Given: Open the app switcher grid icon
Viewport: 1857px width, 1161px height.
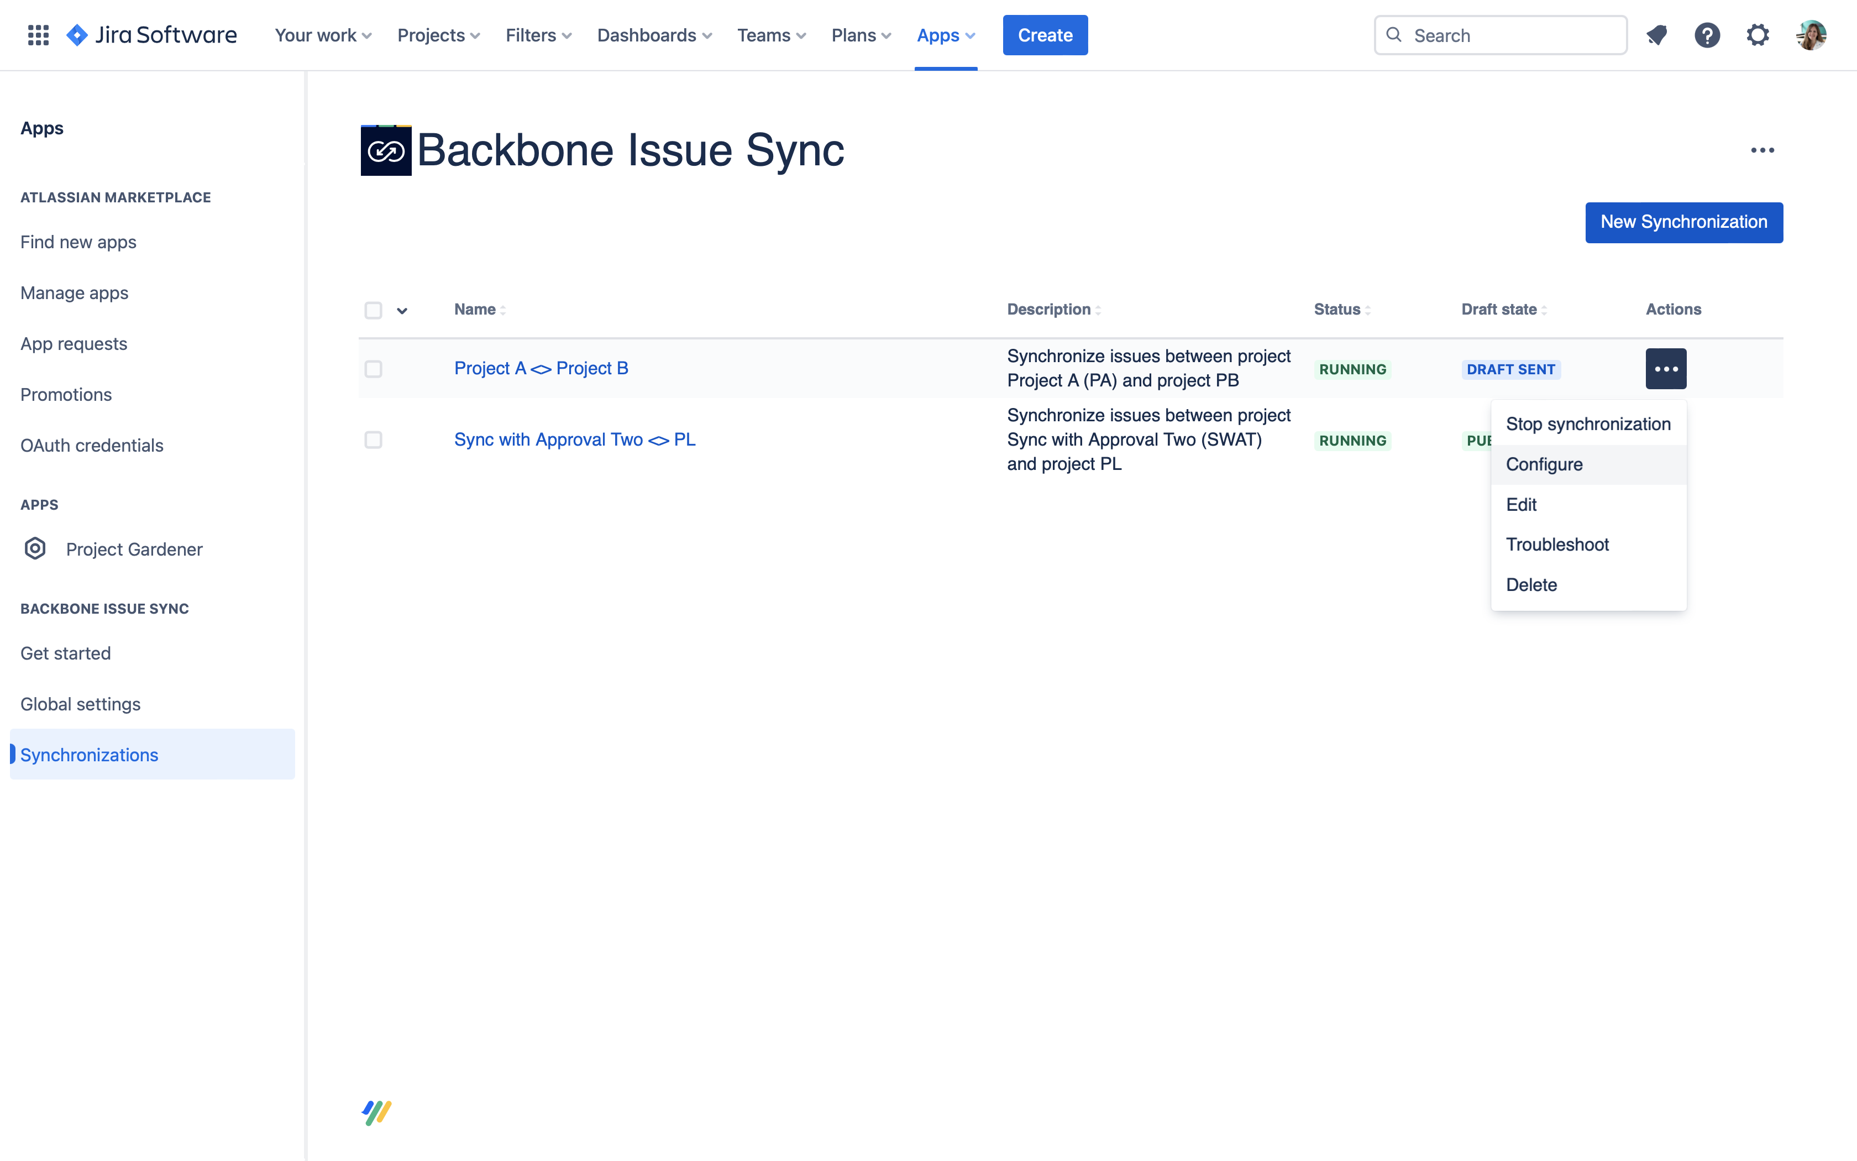Looking at the screenshot, I should 38,35.
